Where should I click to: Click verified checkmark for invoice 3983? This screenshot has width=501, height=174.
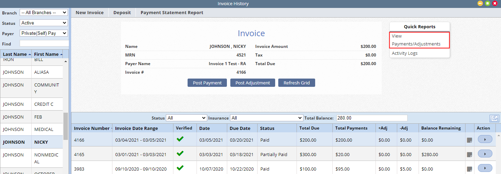point(180,168)
